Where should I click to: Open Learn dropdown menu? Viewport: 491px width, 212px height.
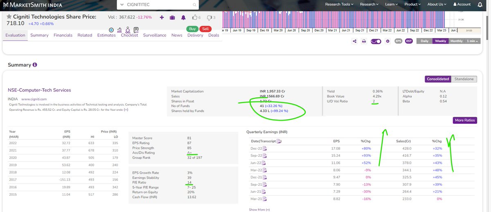[x=391, y=4]
